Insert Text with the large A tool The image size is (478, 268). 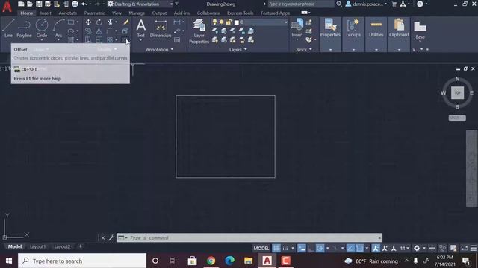tap(141, 28)
